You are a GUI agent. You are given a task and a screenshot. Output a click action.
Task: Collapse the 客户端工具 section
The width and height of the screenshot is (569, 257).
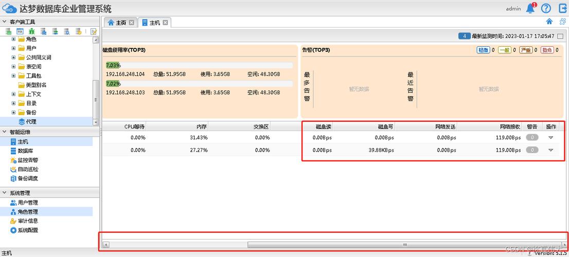coord(4,22)
